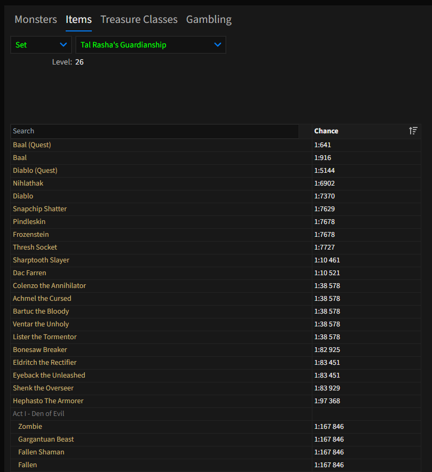Click on Eldritch the Rectifier

click(45, 363)
